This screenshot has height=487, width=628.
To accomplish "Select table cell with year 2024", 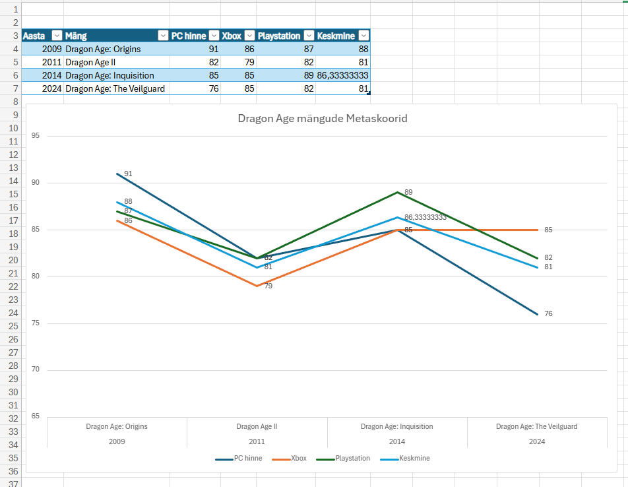I will click(42, 88).
